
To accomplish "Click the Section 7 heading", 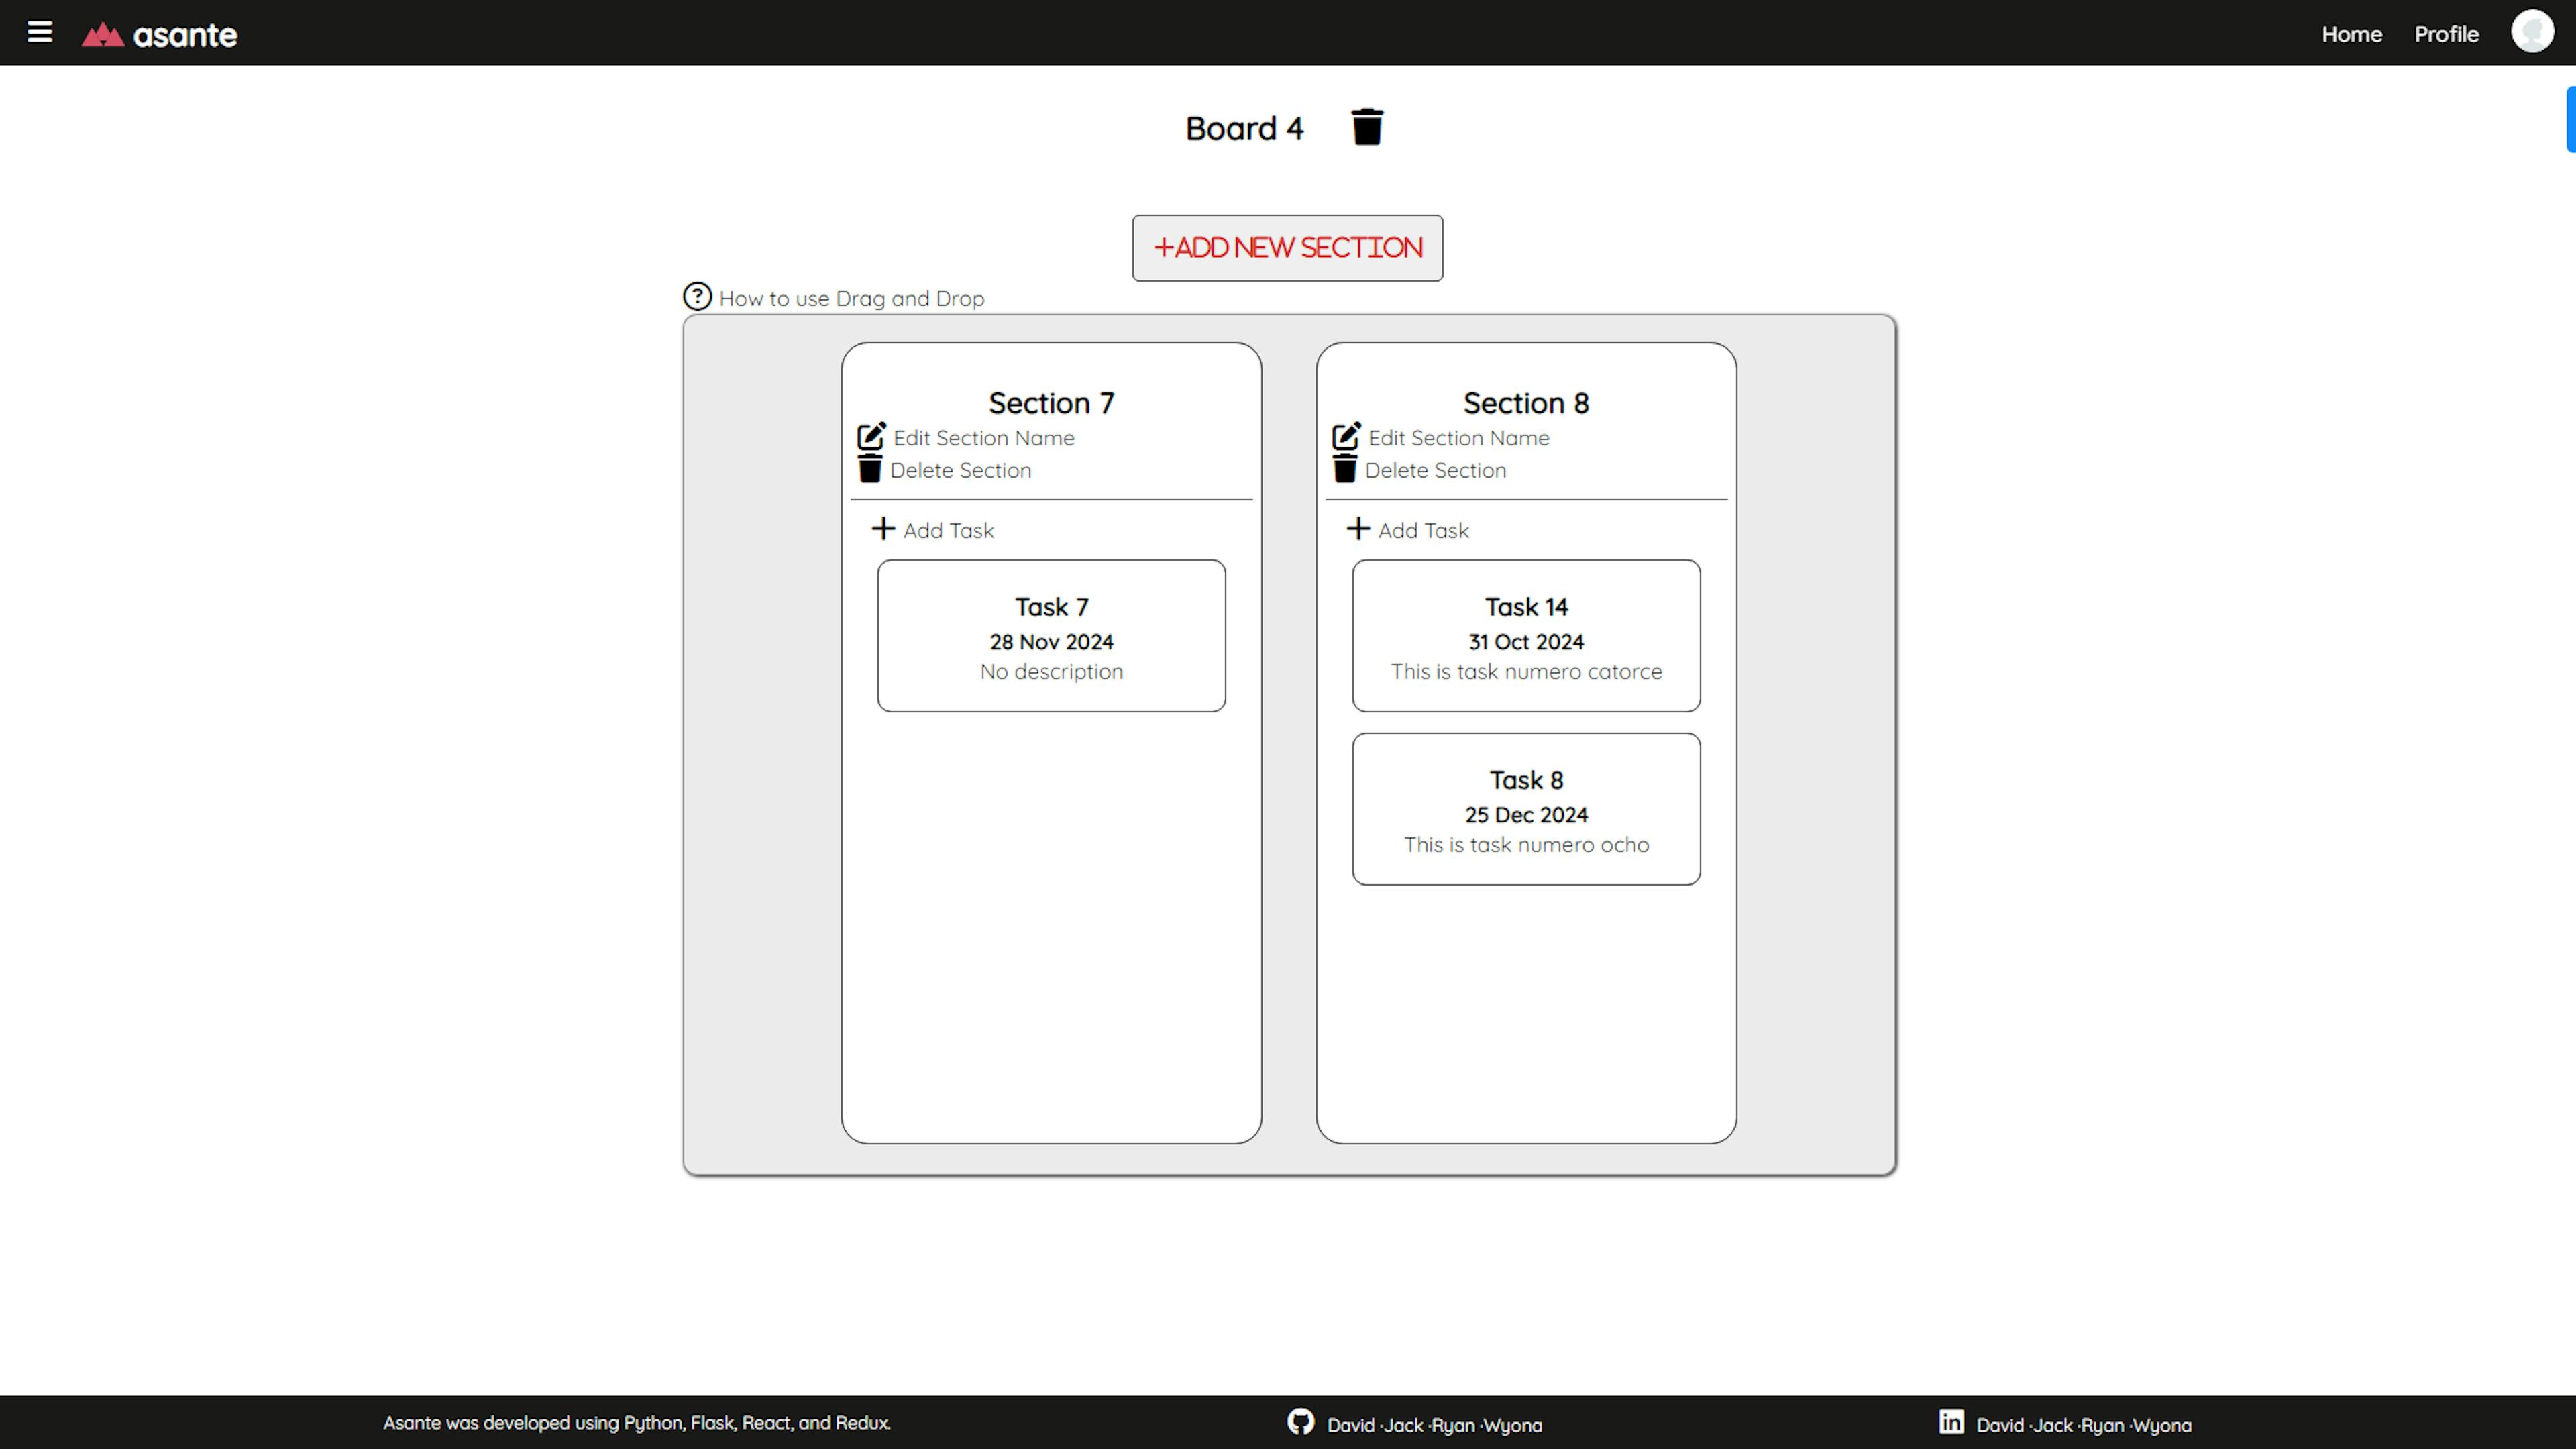I will click(1051, 403).
